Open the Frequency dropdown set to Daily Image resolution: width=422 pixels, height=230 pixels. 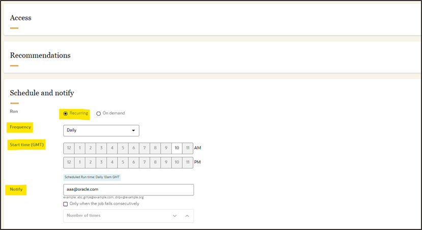point(101,130)
